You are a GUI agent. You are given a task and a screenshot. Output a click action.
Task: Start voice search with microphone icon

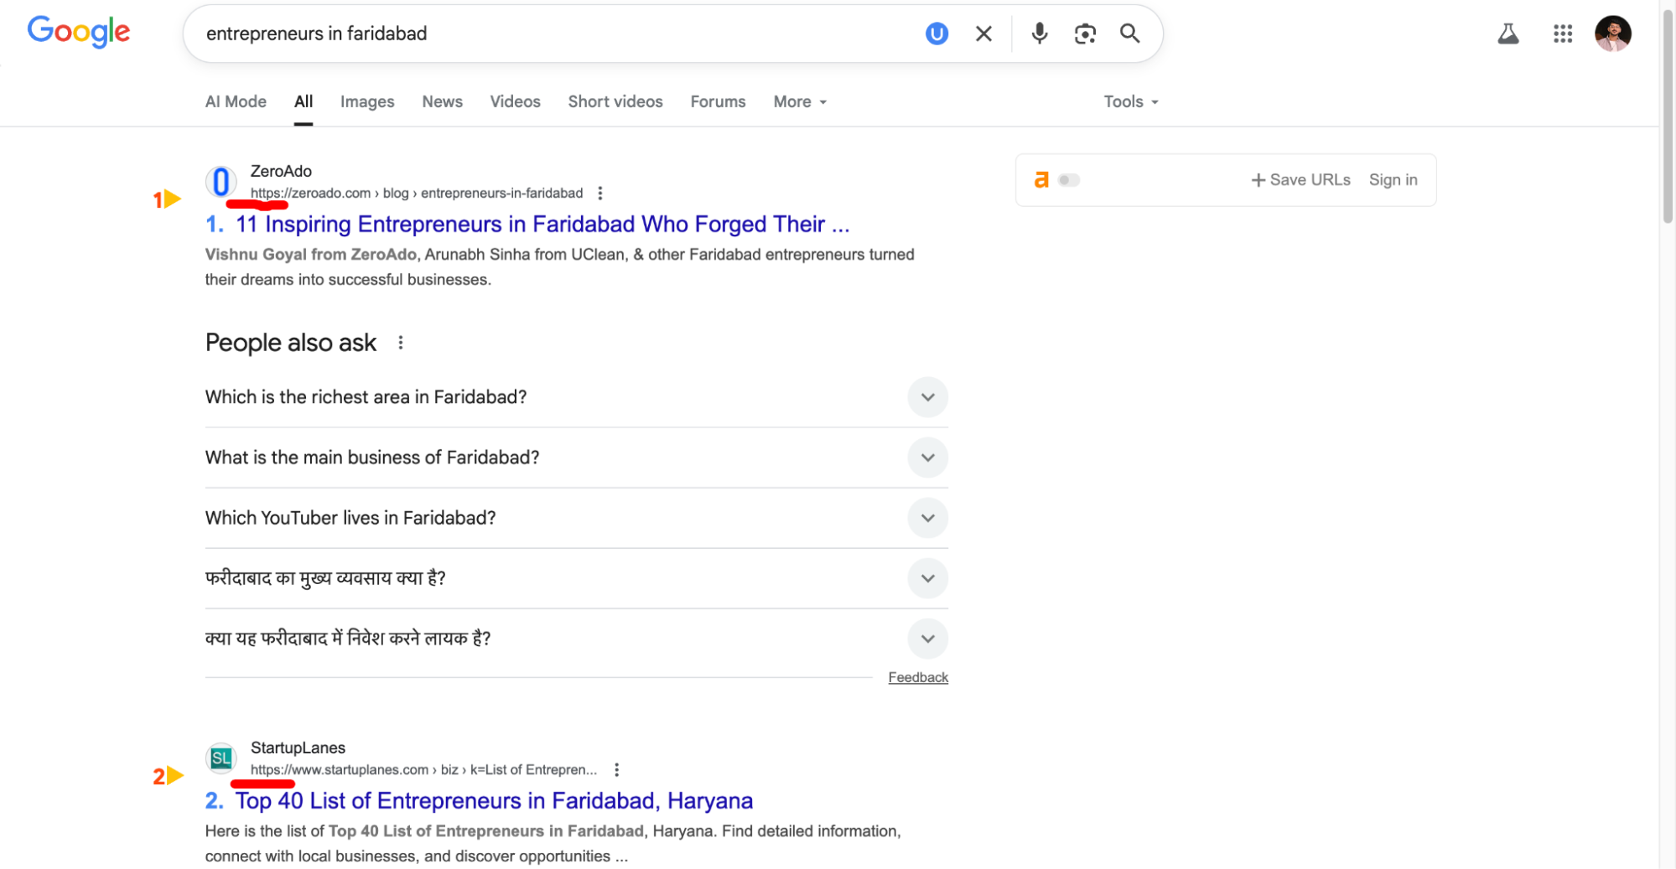pos(1039,34)
